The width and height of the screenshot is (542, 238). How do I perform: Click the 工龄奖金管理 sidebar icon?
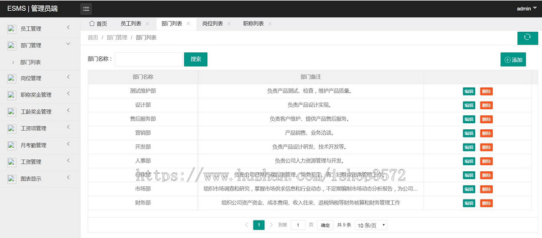(12, 112)
